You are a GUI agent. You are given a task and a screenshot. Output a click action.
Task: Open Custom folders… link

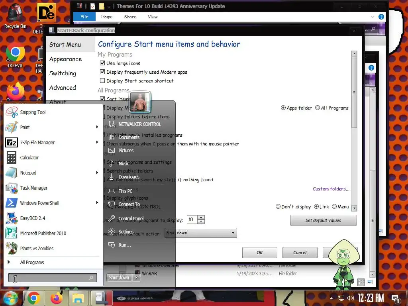coord(331,189)
